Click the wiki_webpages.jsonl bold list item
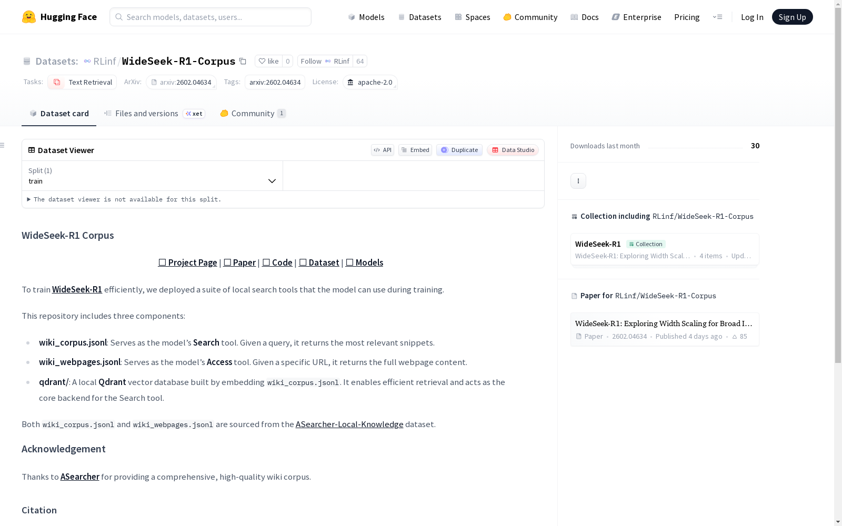842x526 pixels. (x=79, y=362)
